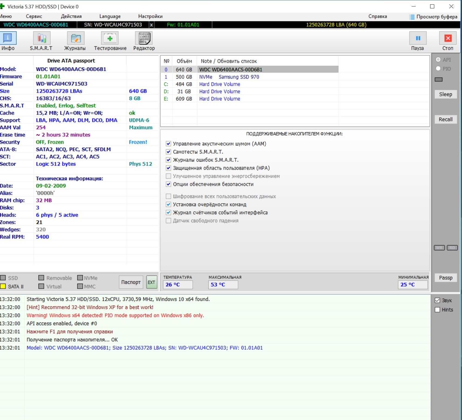The image size is (462, 420).
Task: Click the Erase time value ~ 2 hours 32 minutes
Action: (x=63, y=135)
